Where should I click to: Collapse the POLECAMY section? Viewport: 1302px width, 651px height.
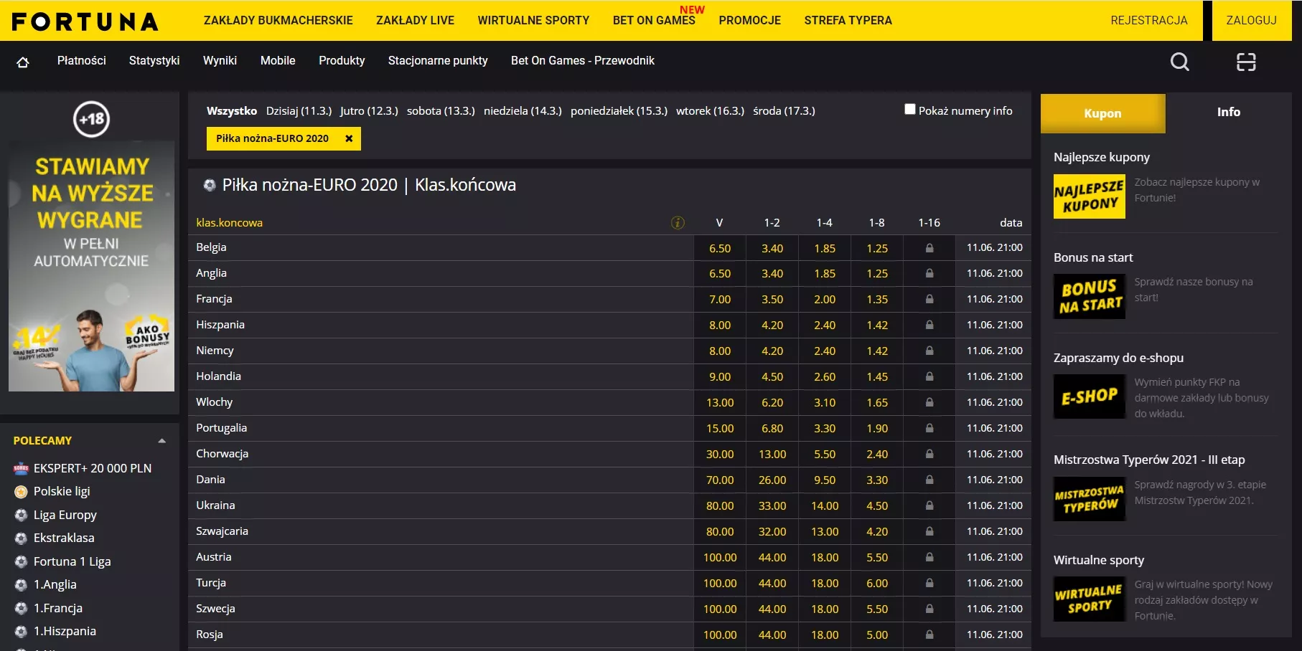point(161,441)
